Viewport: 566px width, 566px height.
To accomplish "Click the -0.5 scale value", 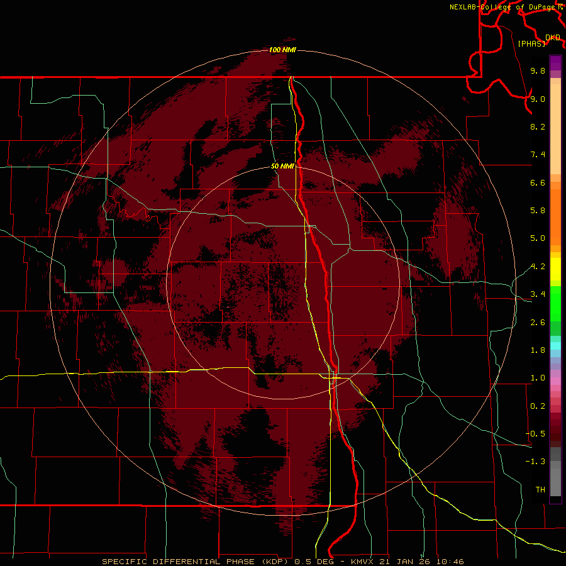I will pos(535,434).
